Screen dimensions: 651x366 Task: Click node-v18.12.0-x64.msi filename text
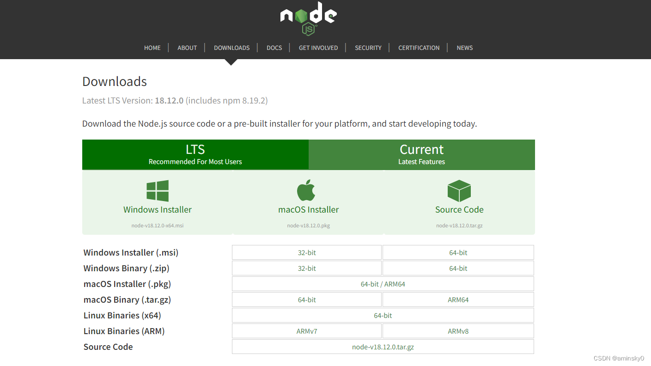click(x=158, y=226)
